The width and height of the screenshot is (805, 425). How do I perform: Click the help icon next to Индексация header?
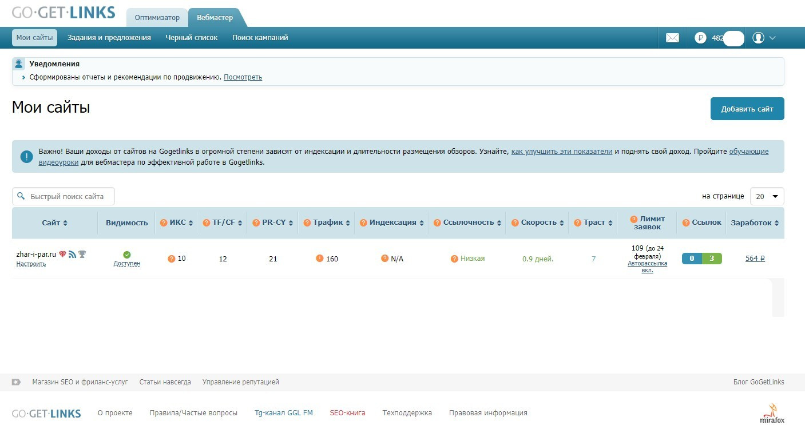pyautogui.click(x=363, y=223)
